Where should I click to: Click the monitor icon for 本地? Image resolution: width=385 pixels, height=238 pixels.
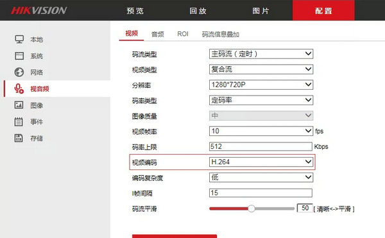(x=19, y=39)
